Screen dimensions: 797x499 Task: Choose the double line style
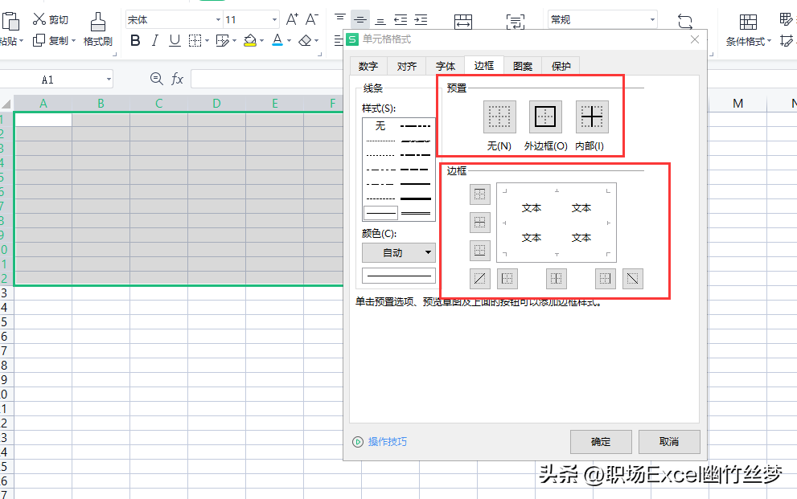click(x=415, y=213)
